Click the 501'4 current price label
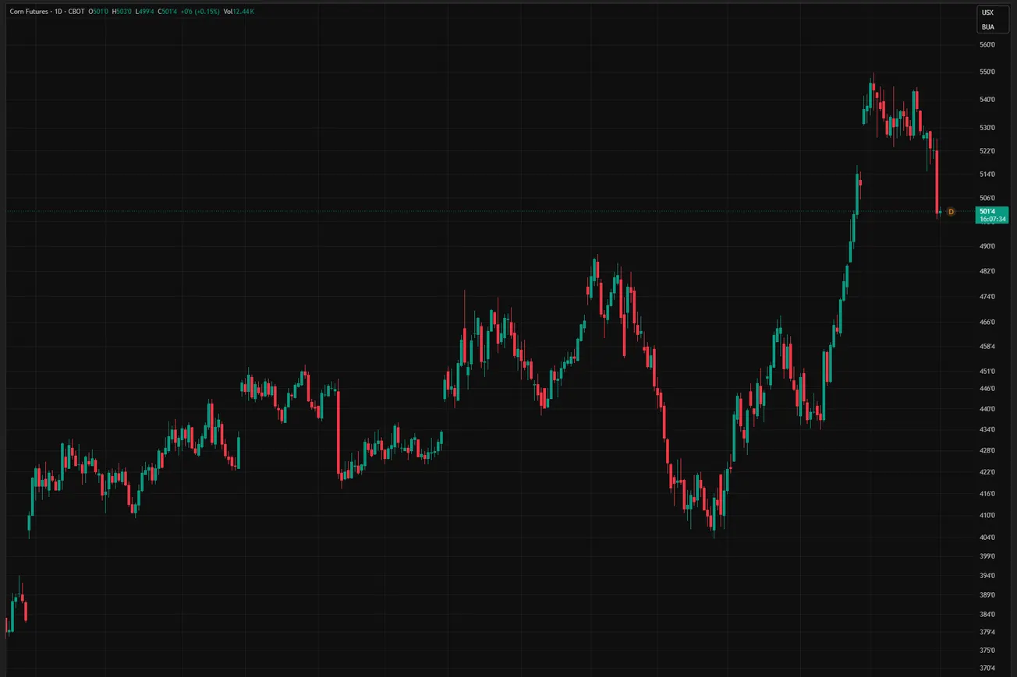Image resolution: width=1017 pixels, height=677 pixels. tap(987, 211)
